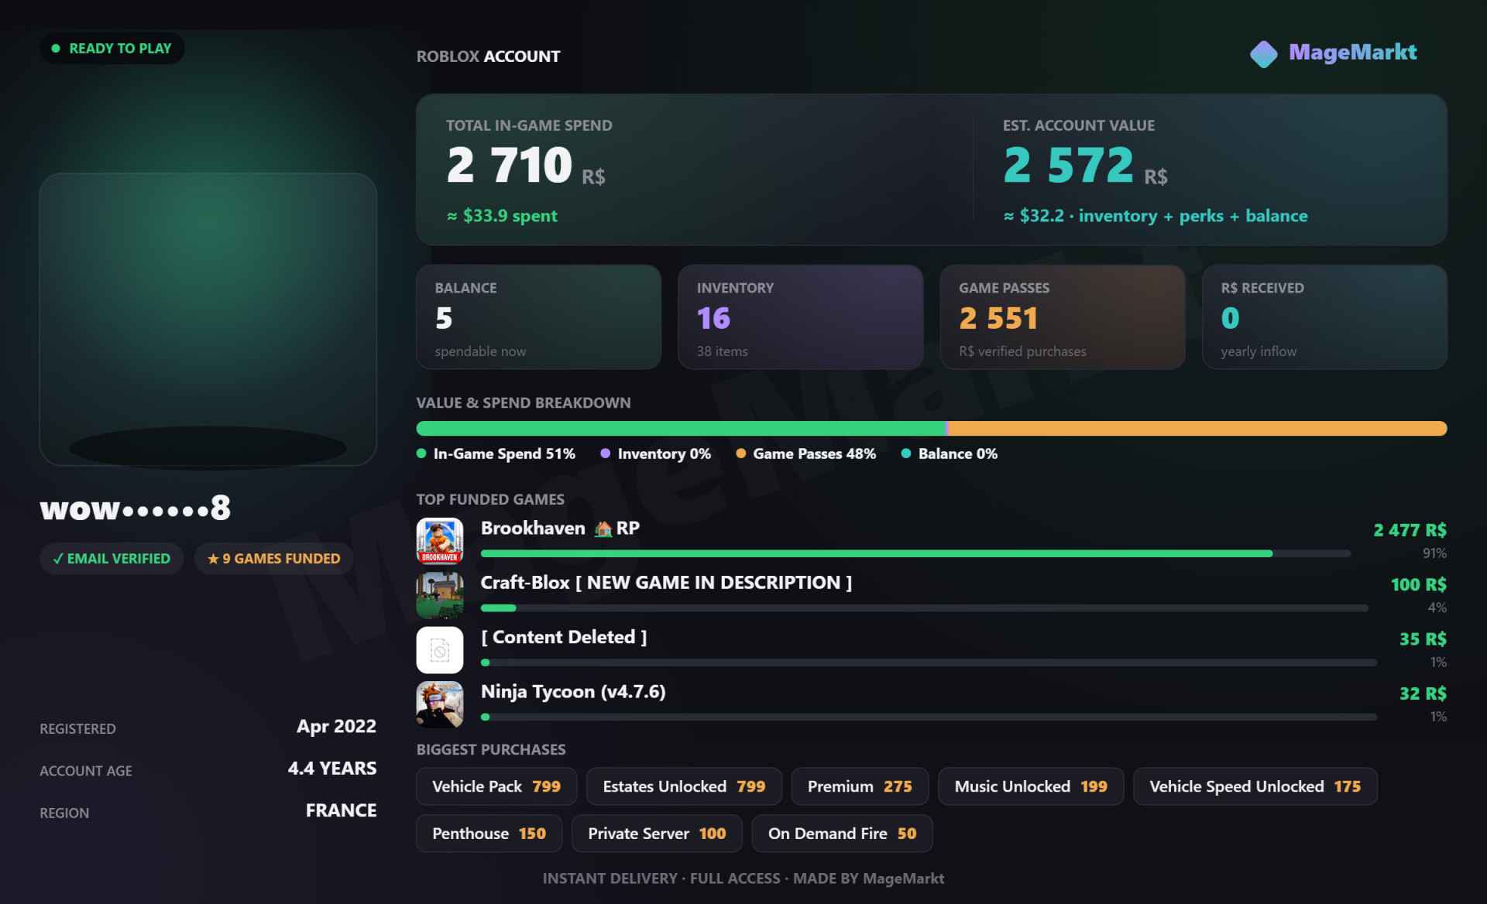Viewport: 1487px width, 904px height.
Task: Click the "38 items" inventory subtext
Action: 722,351
